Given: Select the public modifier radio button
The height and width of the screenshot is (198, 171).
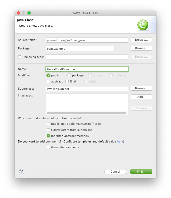Looking at the screenshot, I should pos(48,75).
